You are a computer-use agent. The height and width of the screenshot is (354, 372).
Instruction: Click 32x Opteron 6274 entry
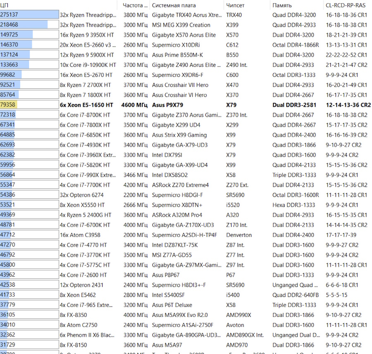point(81,195)
